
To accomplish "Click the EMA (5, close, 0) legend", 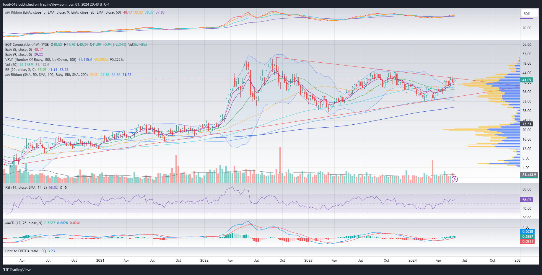I will 19,50.
